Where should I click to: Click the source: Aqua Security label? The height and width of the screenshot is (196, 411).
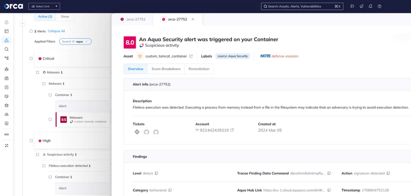[x=233, y=56]
